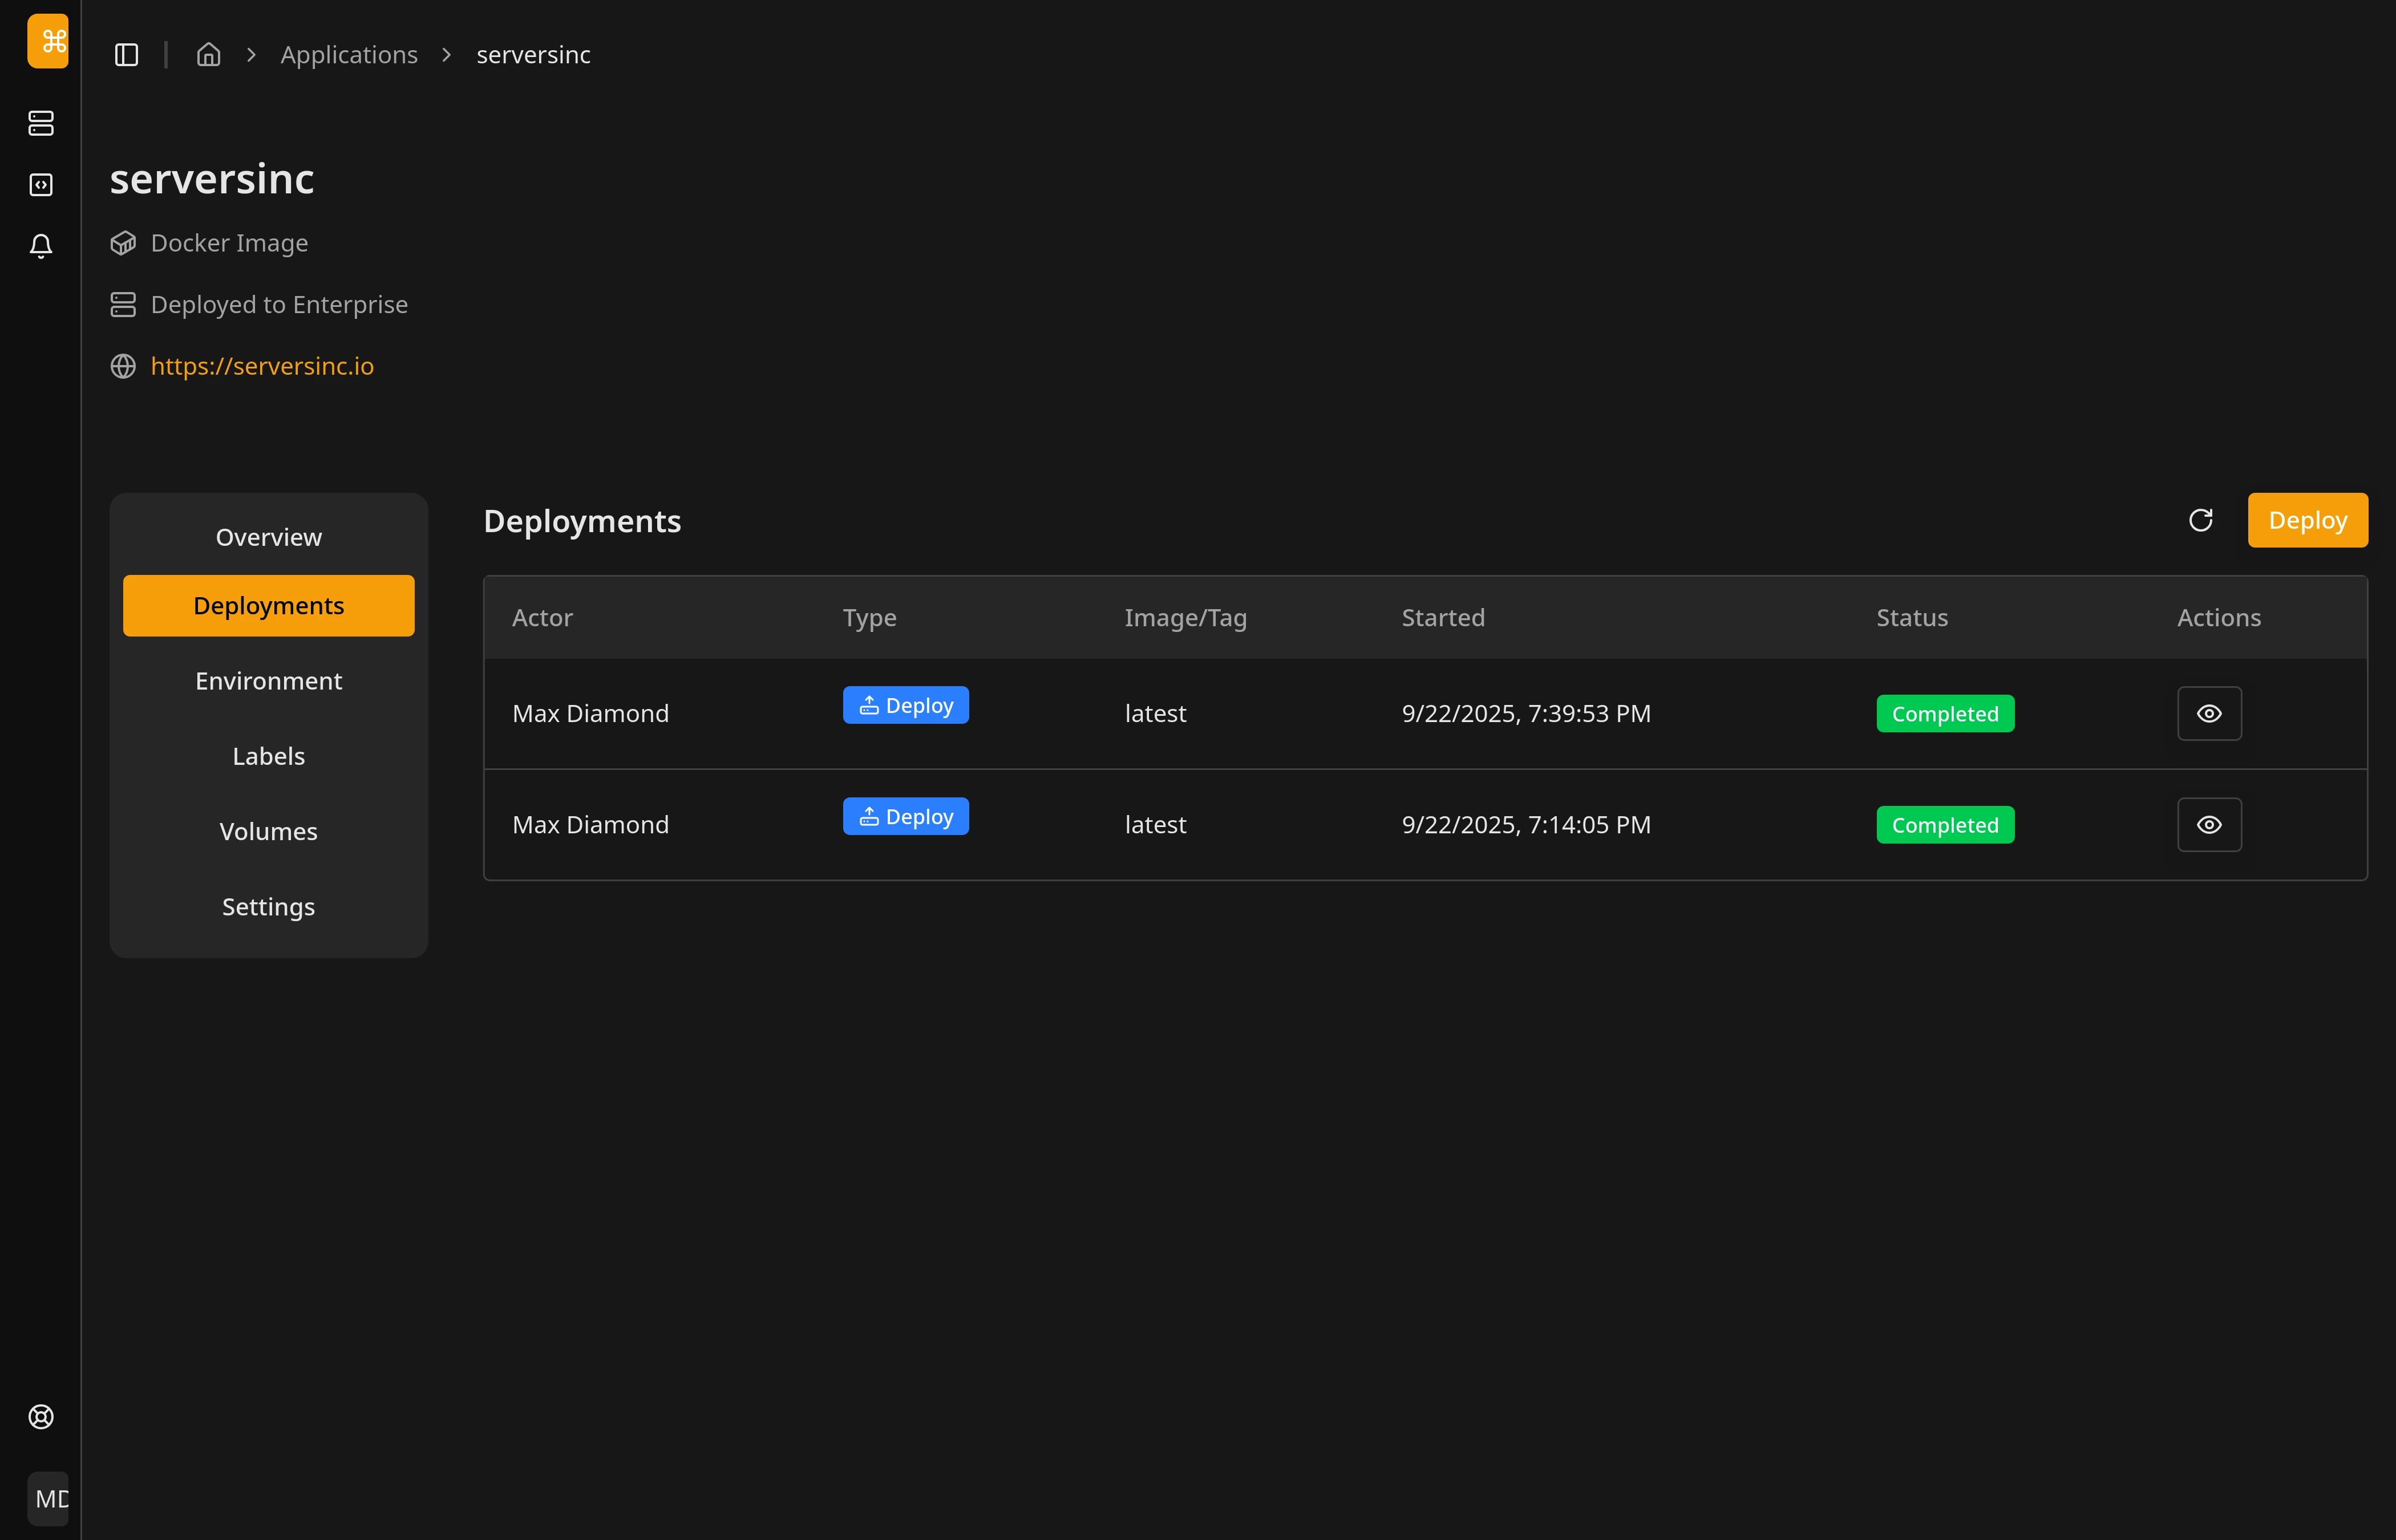This screenshot has width=2396, height=1540.
Task: Click the orange Deploy button
Action: 2307,520
